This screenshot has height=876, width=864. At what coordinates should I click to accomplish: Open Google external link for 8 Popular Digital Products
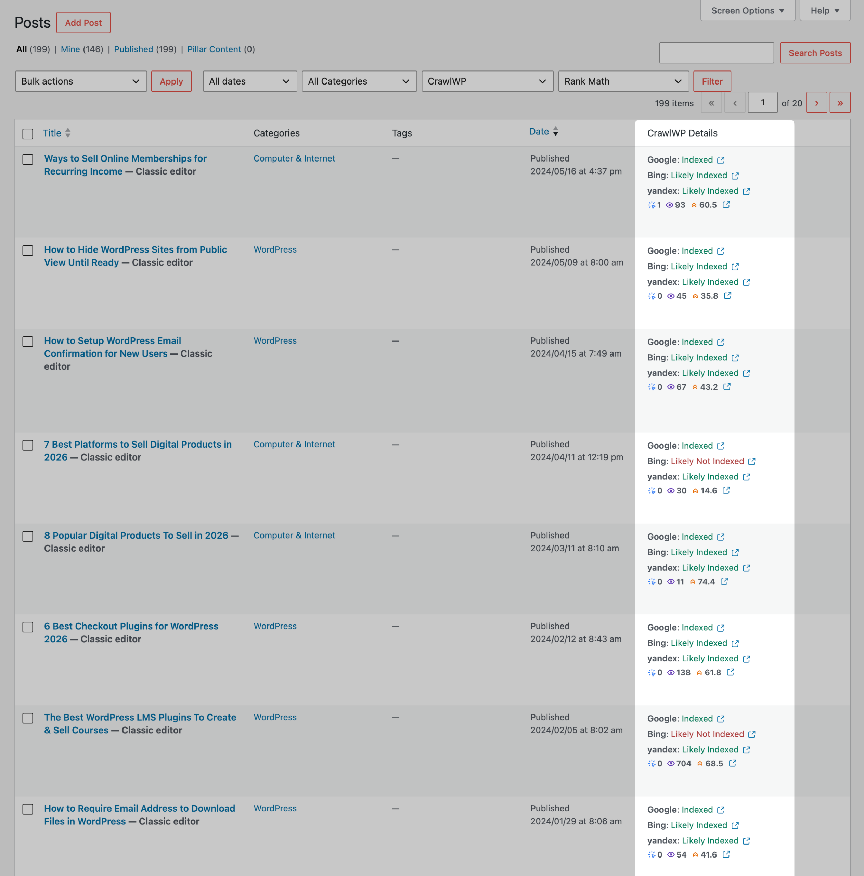click(x=721, y=537)
